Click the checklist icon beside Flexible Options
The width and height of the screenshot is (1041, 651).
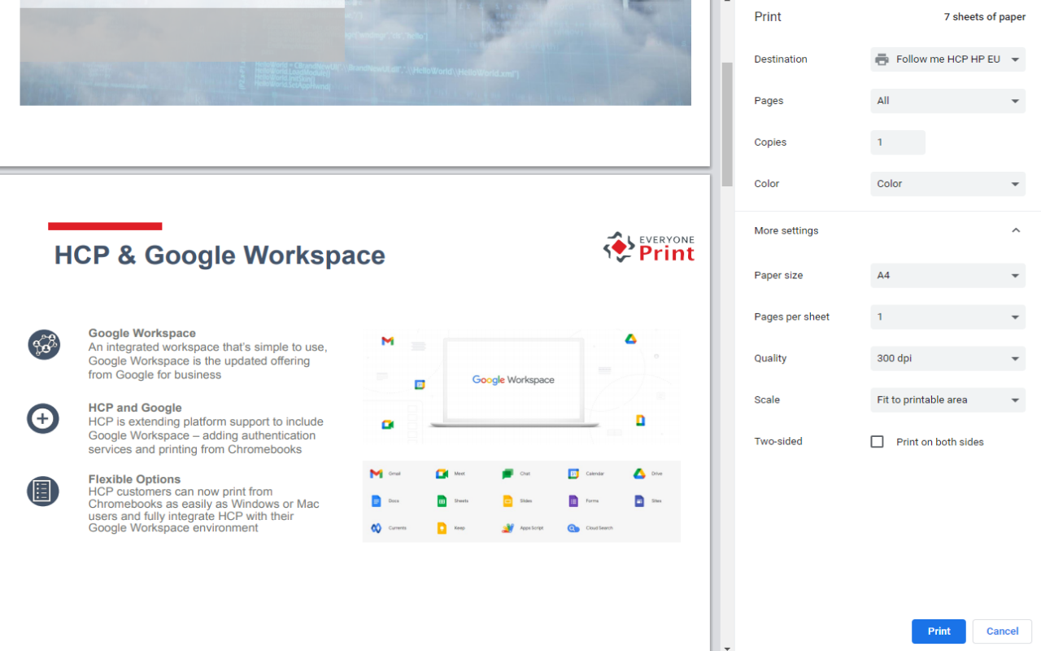tap(43, 492)
